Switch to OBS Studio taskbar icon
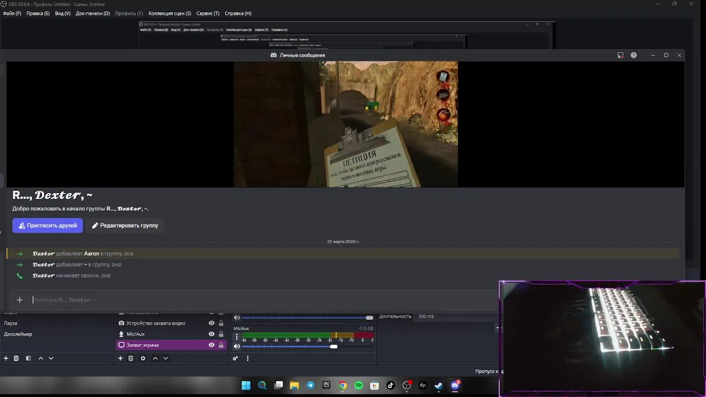 (x=407, y=386)
